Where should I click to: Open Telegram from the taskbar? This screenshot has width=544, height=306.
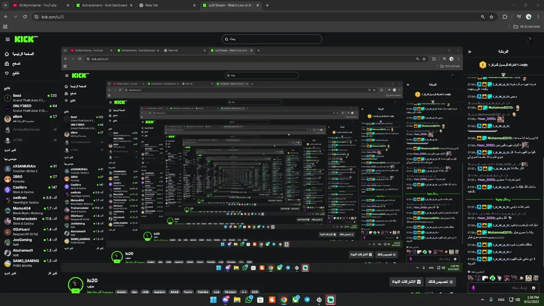point(307,300)
